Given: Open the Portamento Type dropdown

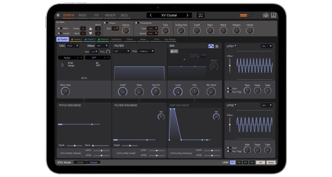Looking at the screenshot, I should 152,28.
